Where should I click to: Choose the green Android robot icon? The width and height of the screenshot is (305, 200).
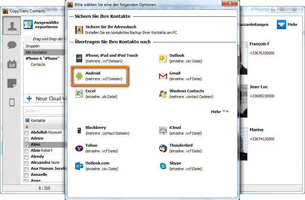(79, 76)
